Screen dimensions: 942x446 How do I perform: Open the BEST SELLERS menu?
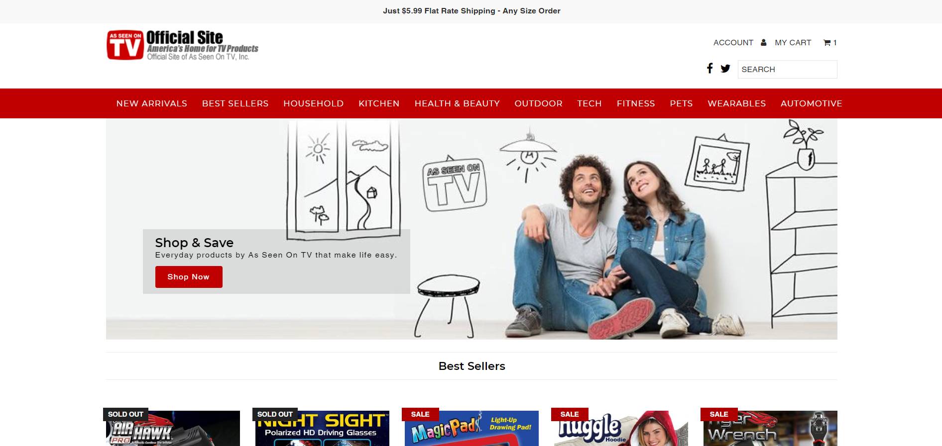tap(235, 103)
